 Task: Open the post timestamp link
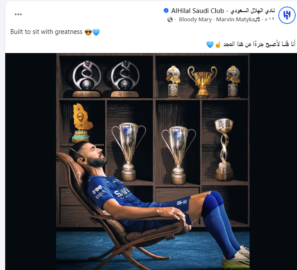(269, 19)
